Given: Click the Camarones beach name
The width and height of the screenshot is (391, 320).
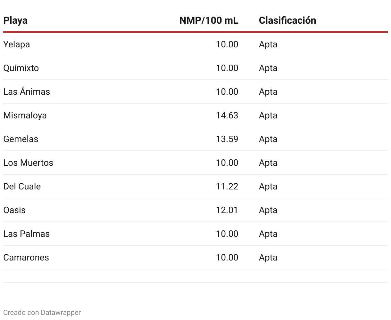Looking at the screenshot, I should (26, 258).
